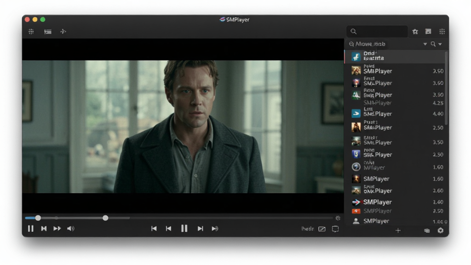471x265 pixels.
Task: Click the unplayed part of the seek bar track
Action: (231, 218)
